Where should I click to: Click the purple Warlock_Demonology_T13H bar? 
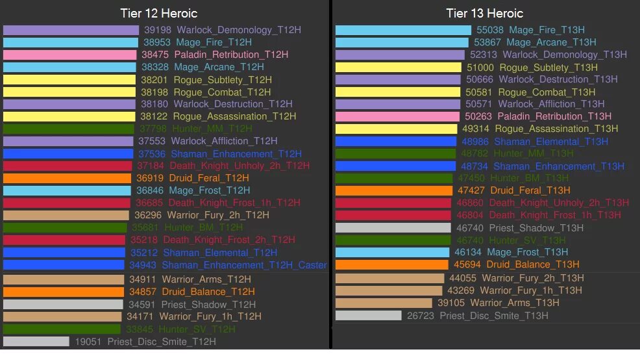click(400, 55)
